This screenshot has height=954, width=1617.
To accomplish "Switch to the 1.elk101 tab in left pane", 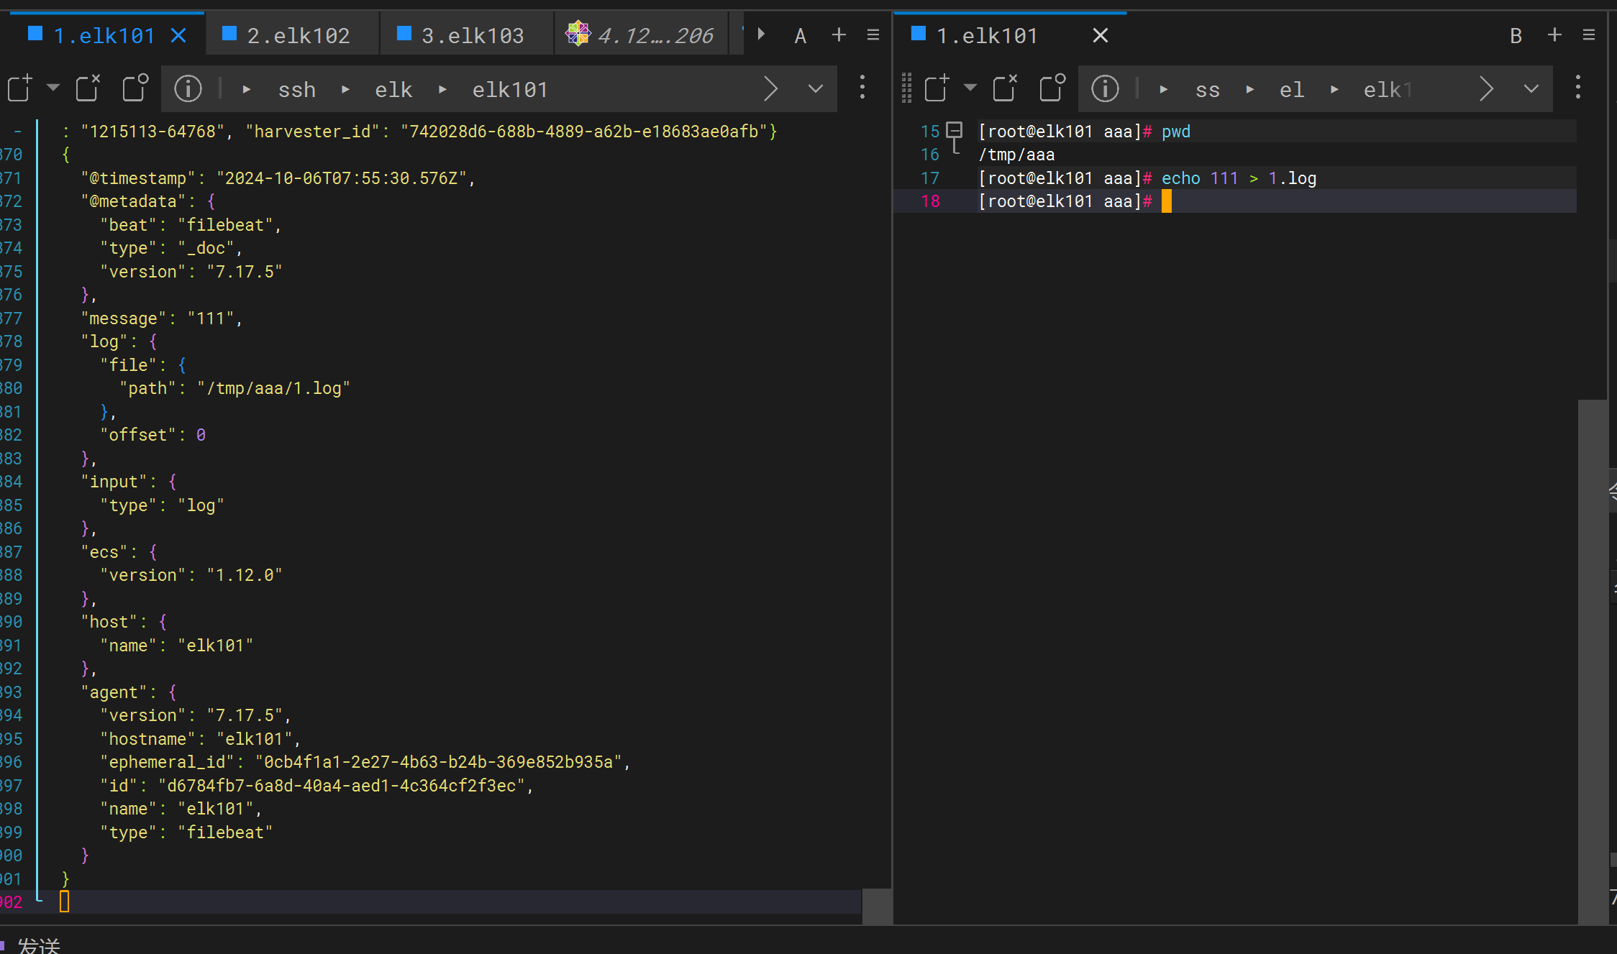I will pyautogui.click(x=104, y=35).
